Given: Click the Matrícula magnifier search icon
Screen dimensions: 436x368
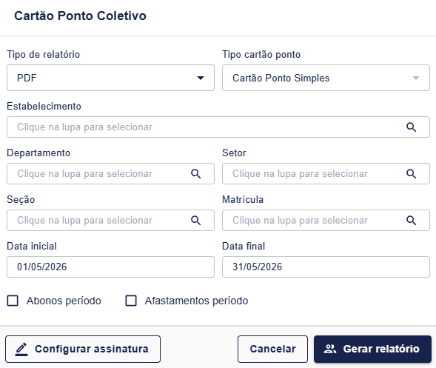Looking at the screenshot, I should (411, 221).
